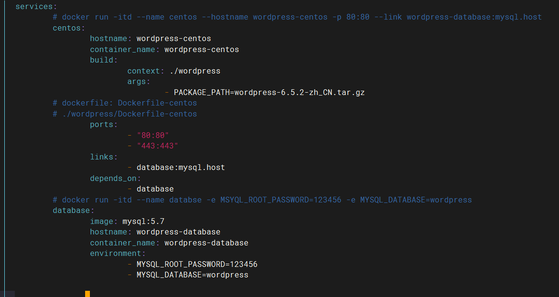Click the ports key
Image resolution: width=559 pixels, height=297 pixels.
[101, 124]
